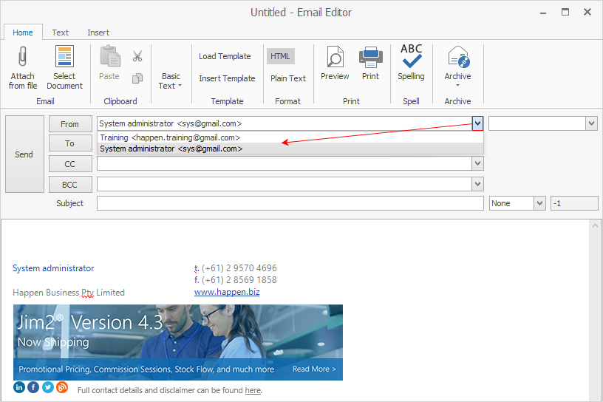Click Load Template

(225, 56)
